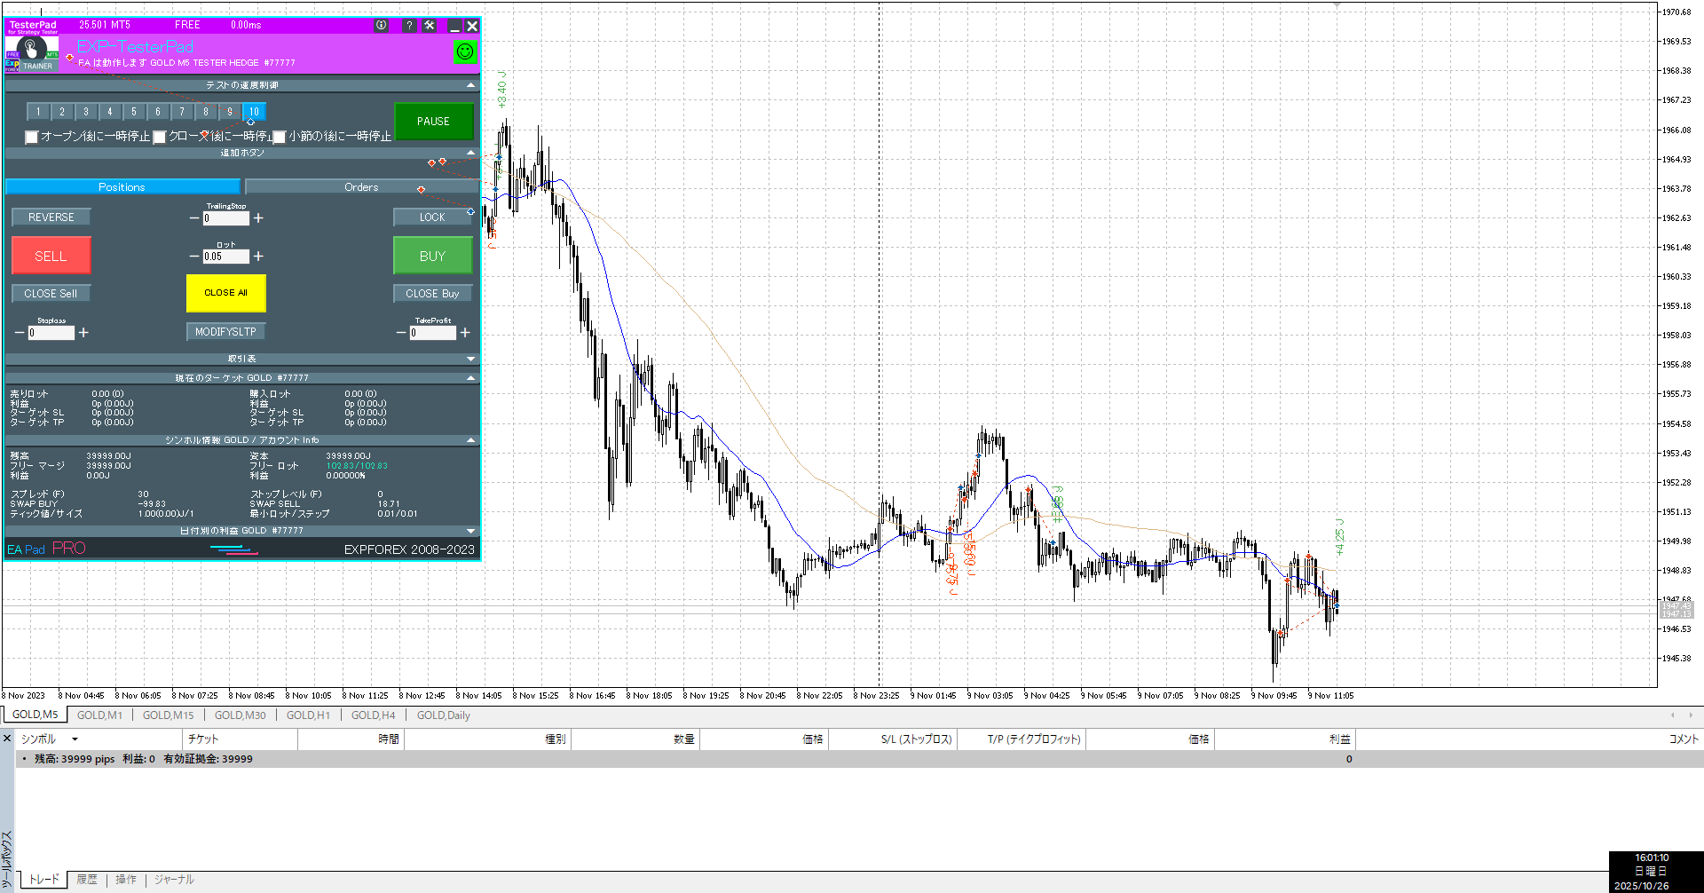This screenshot has width=1704, height=893.
Task: Expand the 取引表 section
Action: pos(470,359)
